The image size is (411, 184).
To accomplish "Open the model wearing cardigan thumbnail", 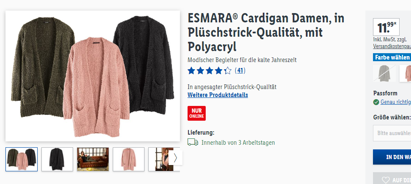I will coord(158,159).
